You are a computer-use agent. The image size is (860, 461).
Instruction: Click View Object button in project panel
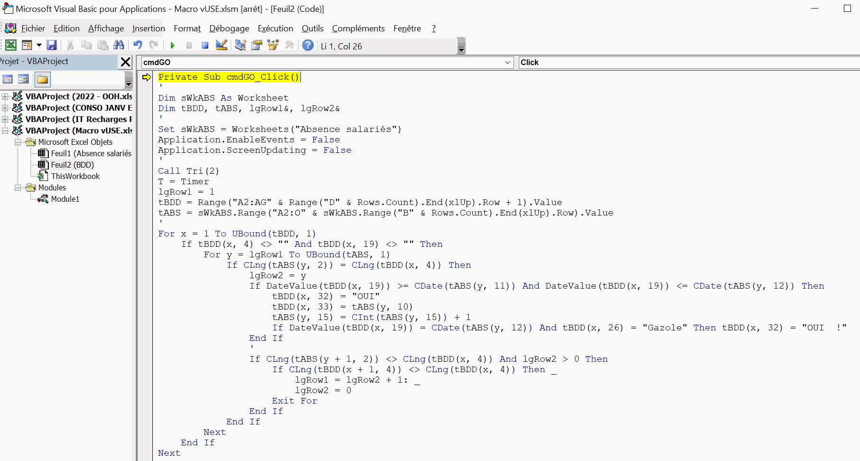[x=23, y=79]
